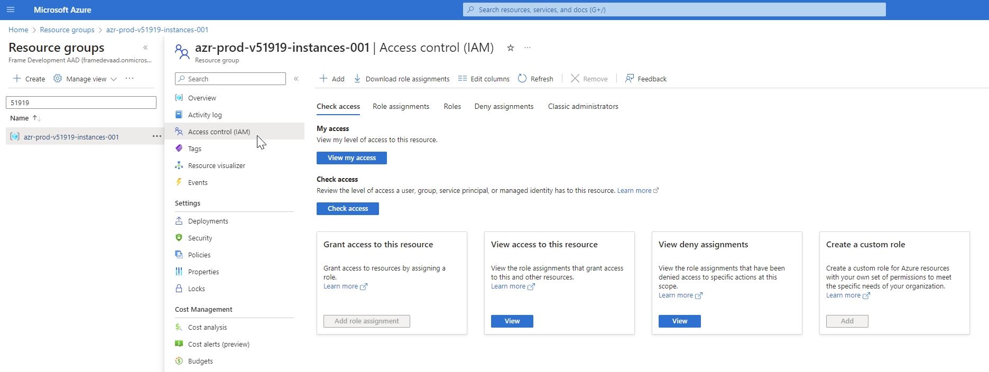The height and width of the screenshot is (372, 989).
Task: Click the Add role assignment button
Action: click(366, 321)
